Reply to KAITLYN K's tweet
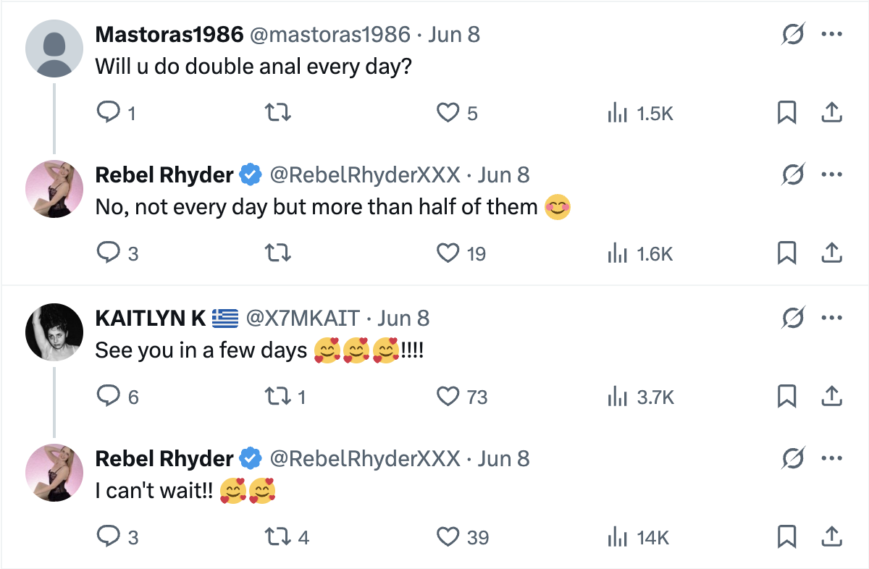The height and width of the screenshot is (569, 869). (108, 397)
